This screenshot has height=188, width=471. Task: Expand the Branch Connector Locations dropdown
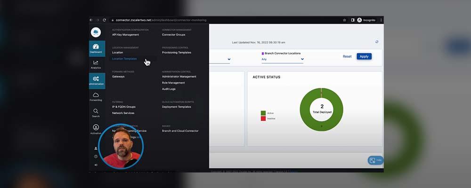point(283,59)
